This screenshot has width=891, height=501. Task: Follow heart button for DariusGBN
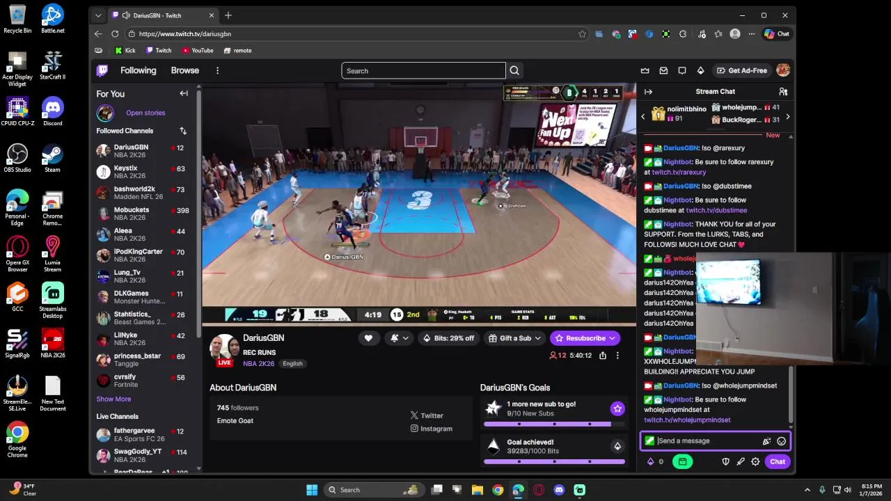tap(368, 338)
